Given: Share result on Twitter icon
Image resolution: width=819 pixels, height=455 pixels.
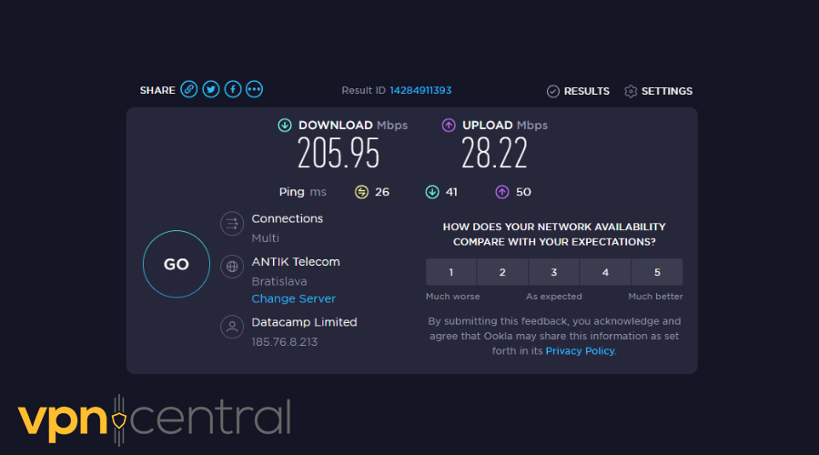Looking at the screenshot, I should pos(211,89).
